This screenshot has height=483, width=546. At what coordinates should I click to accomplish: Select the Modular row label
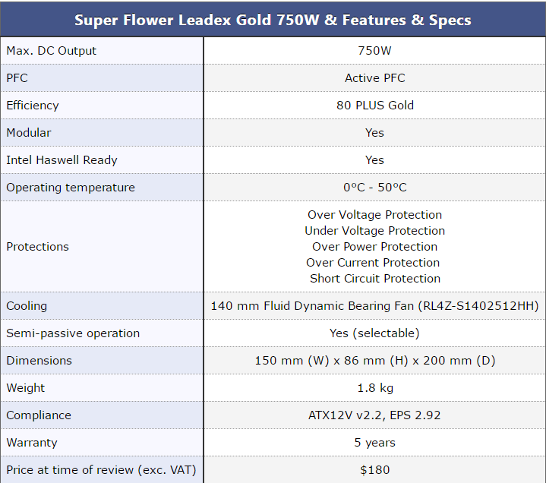click(29, 133)
